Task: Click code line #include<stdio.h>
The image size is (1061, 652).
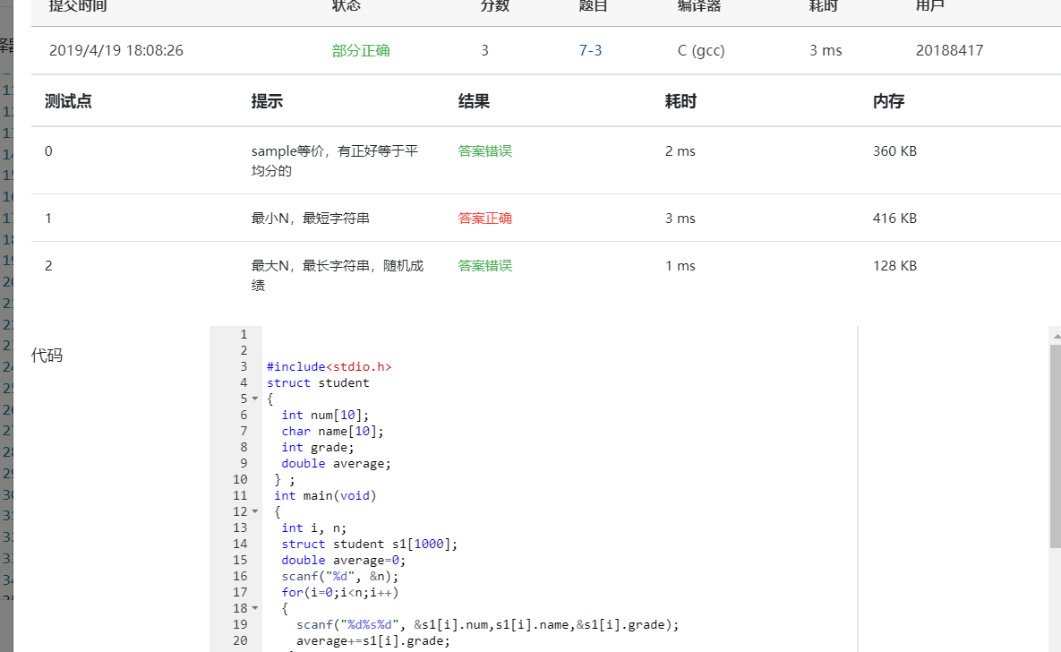Action: point(329,366)
